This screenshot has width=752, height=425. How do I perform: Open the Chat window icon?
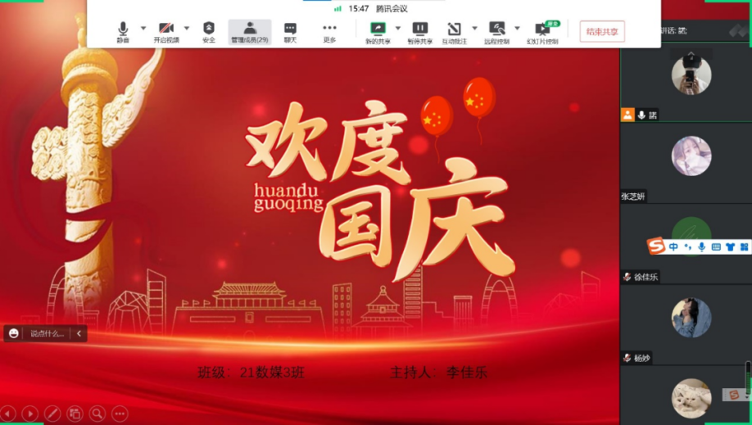coord(290,32)
